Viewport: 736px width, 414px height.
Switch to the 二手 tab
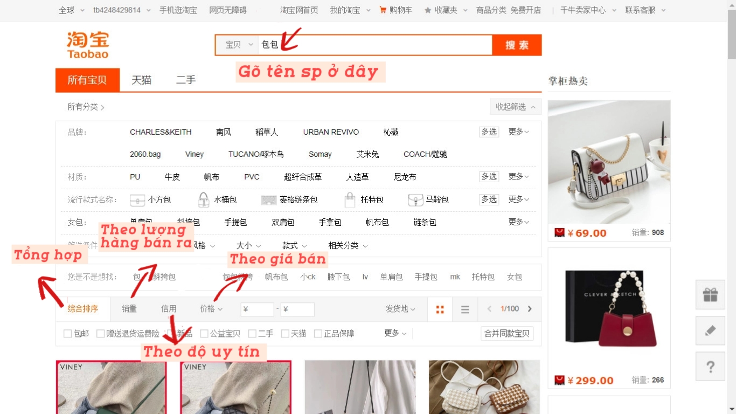coord(186,80)
